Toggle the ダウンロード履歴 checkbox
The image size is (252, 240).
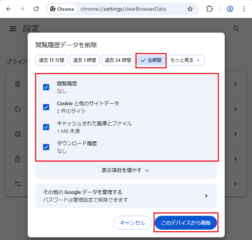(x=46, y=147)
